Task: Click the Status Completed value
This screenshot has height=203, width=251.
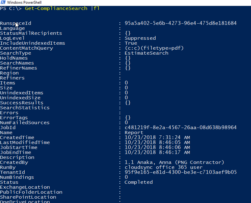Action: (x=138, y=182)
